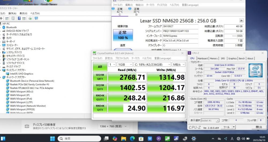Switch to the Graphics tab in CPU-Z
Image resolution: width=268 pixels, height=142 pixels.
tap(232, 58)
